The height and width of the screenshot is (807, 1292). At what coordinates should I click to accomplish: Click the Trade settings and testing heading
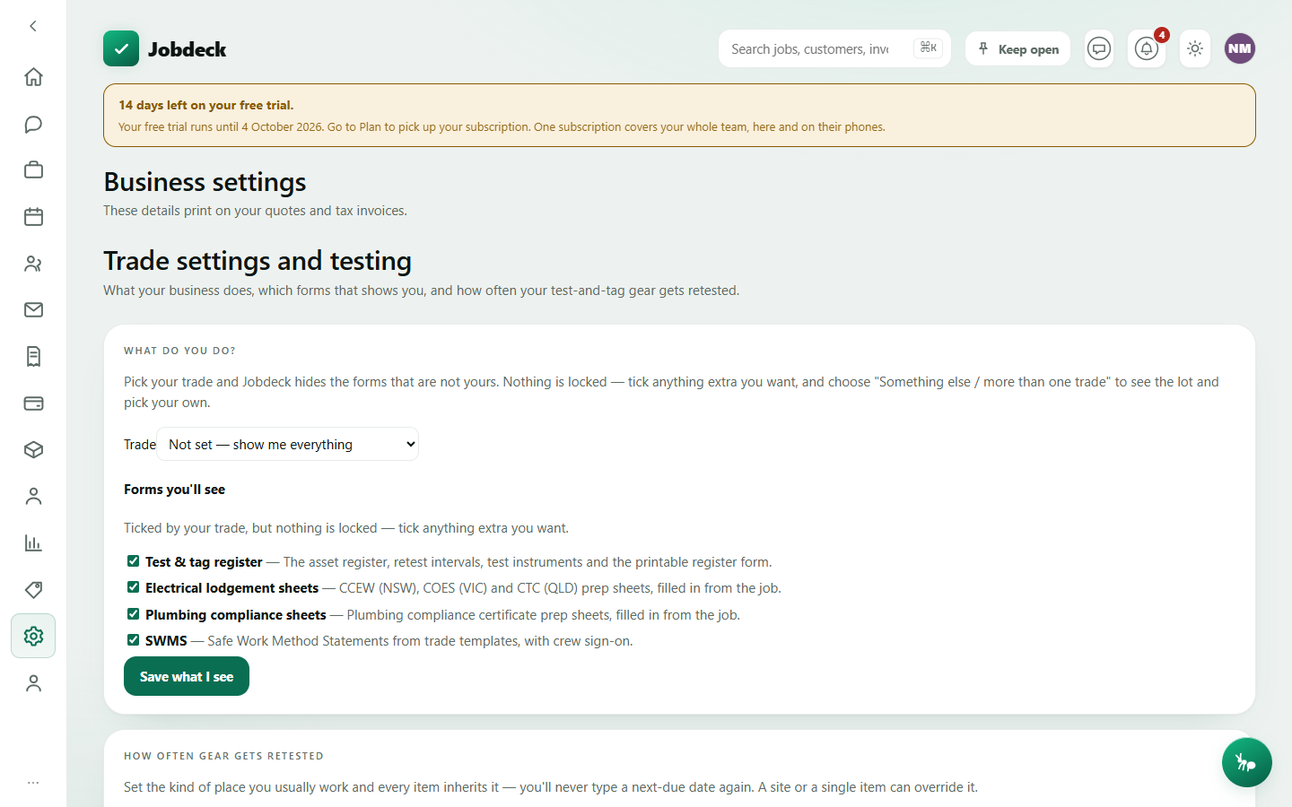pyautogui.click(x=258, y=261)
